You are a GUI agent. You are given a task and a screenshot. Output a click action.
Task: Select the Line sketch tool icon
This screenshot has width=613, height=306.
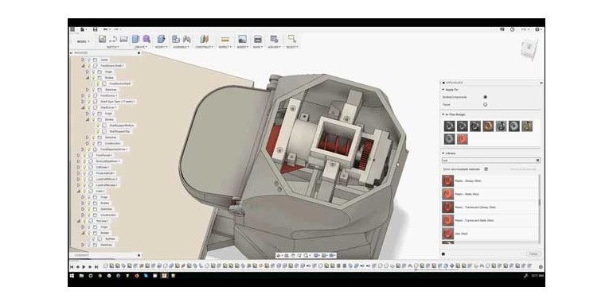click(x=113, y=39)
